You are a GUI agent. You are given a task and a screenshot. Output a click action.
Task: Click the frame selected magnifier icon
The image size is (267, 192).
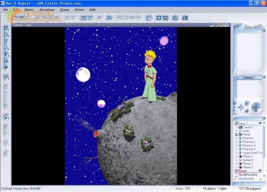coord(185,18)
